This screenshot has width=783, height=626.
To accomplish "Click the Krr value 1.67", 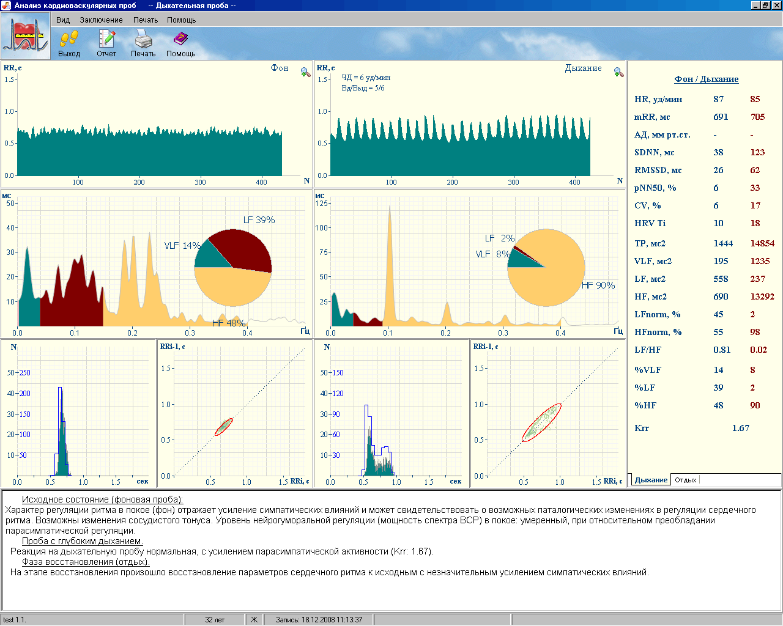I will point(740,428).
